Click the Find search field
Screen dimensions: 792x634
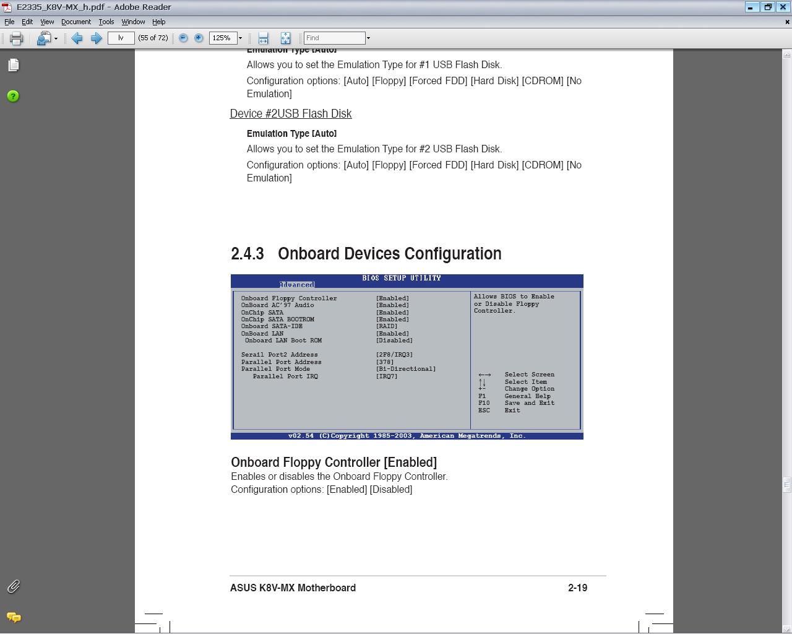(x=334, y=38)
